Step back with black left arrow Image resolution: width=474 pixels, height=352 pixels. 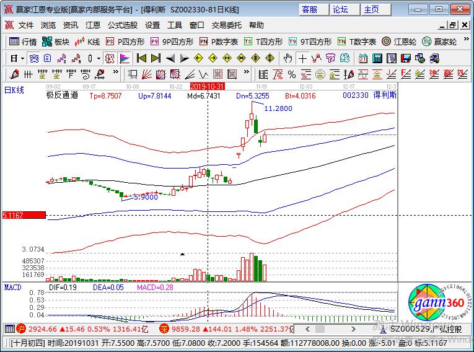170,58
